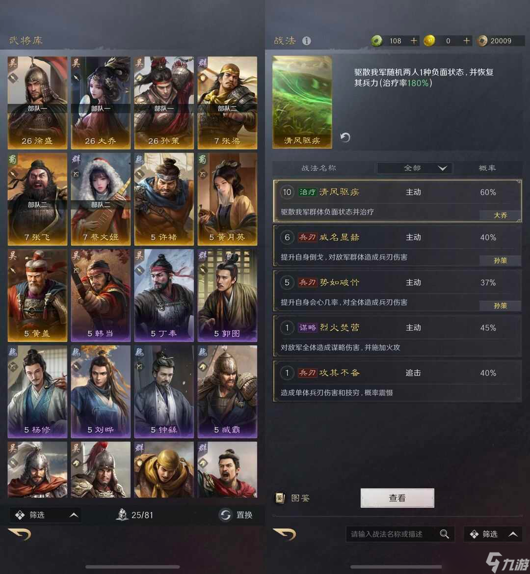This screenshot has width=530, height=574.
Task: Click the 查看 button
Action: (x=397, y=498)
